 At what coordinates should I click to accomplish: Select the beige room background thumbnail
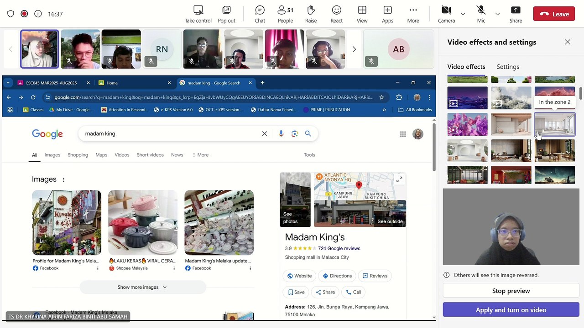click(511, 124)
